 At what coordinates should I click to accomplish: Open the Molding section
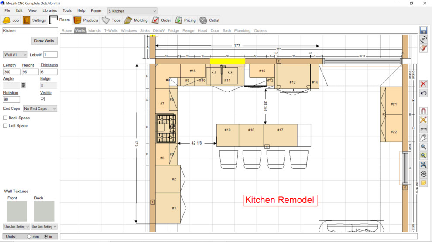[x=136, y=20]
